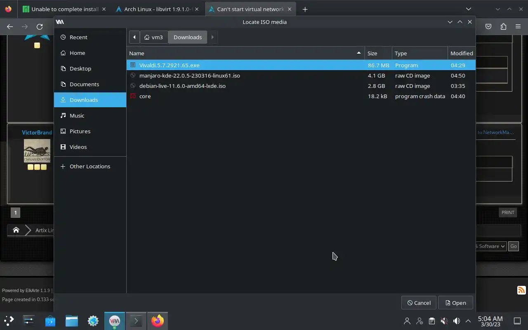Click show desktop button in taskbar
The width and height of the screenshot is (528, 330).
pyautogui.click(x=517, y=321)
